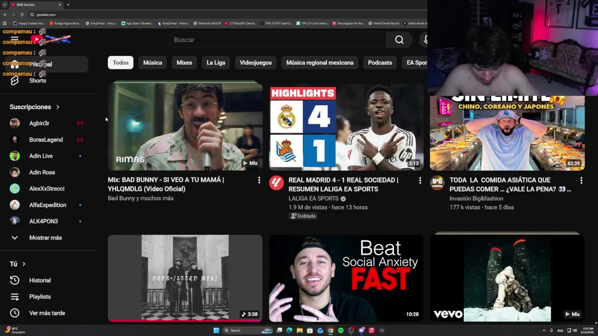Reload the page in browser toolbar
The height and width of the screenshot is (336, 598).
tap(21, 14)
